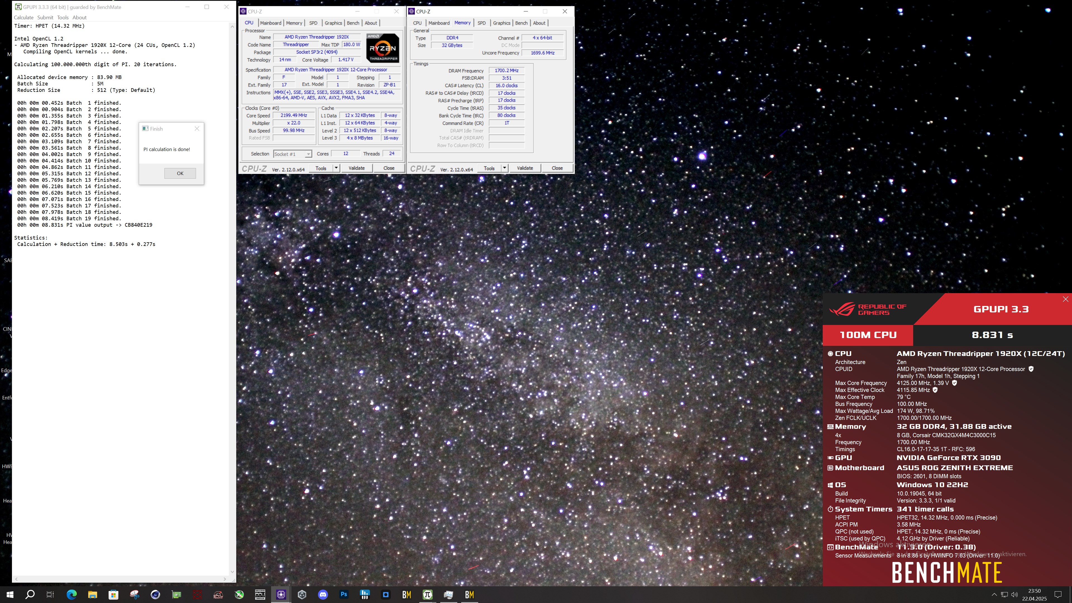Dismiss the Finish dialog with its X

(197, 129)
